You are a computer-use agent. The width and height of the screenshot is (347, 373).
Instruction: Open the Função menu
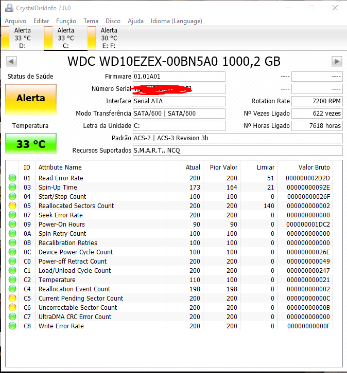tap(66, 21)
